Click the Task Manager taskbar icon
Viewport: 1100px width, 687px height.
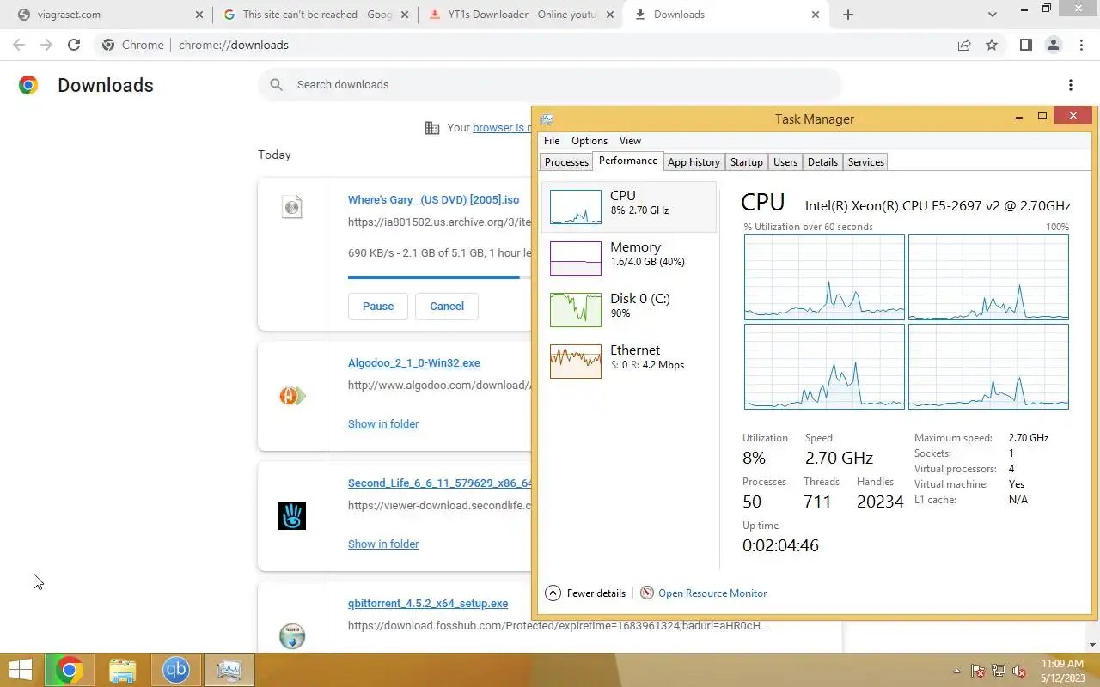tap(229, 670)
